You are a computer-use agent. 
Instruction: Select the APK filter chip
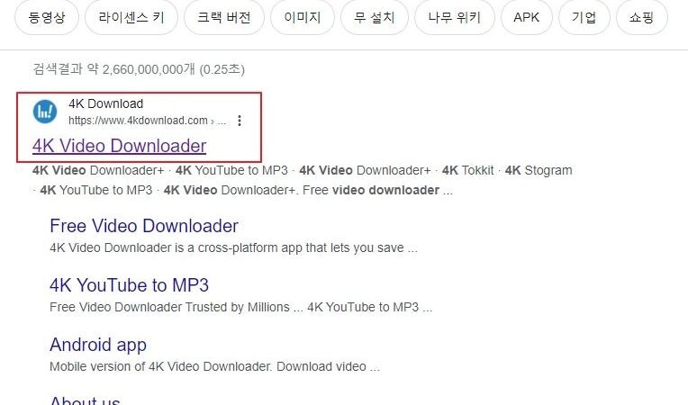[527, 17]
